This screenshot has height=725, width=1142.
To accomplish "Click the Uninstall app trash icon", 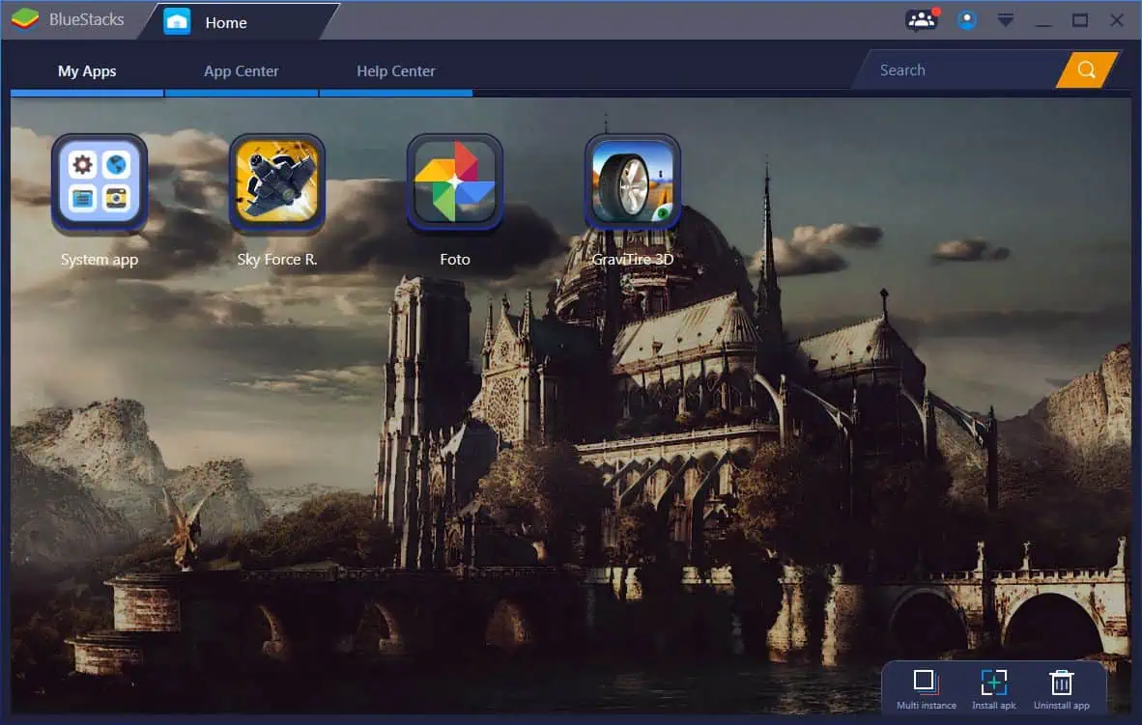I will click(1061, 683).
